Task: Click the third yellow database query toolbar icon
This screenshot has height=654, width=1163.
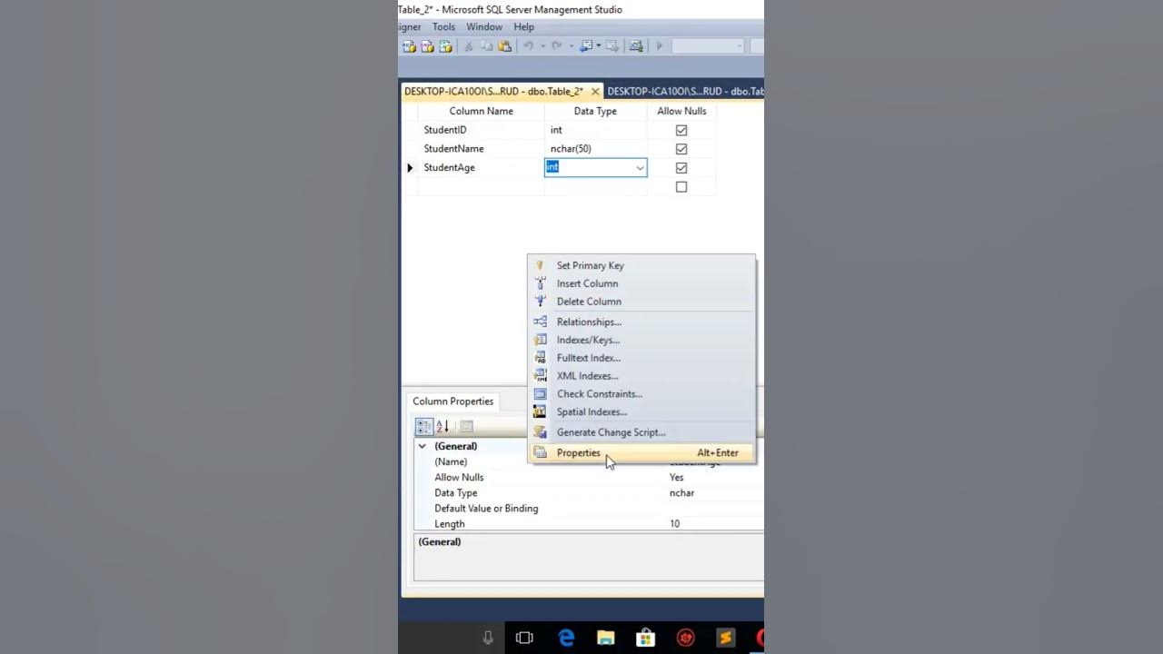Action: (x=445, y=46)
